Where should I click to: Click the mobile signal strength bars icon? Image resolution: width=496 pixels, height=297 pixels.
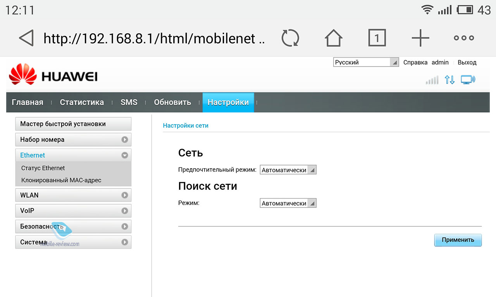(432, 80)
